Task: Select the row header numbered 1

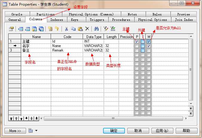Action: (15, 41)
